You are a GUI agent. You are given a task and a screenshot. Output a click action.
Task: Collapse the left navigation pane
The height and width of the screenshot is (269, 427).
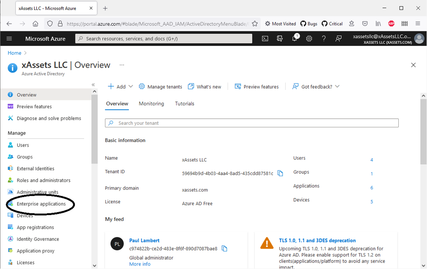(93, 85)
